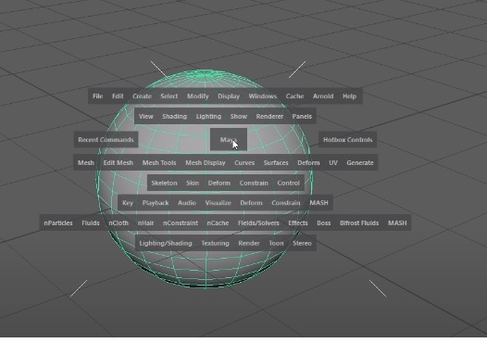The image size is (487, 343).
Task: Open the Deform menu beside Visualize
Action: pyautogui.click(x=251, y=203)
